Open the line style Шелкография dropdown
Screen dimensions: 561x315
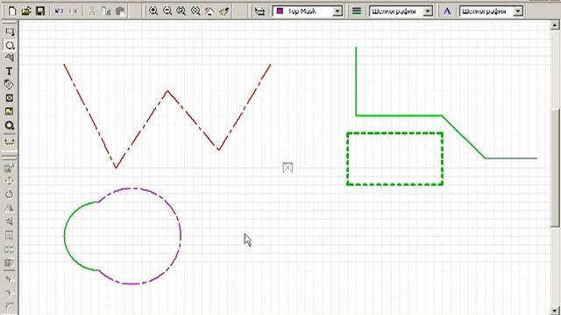click(x=427, y=11)
